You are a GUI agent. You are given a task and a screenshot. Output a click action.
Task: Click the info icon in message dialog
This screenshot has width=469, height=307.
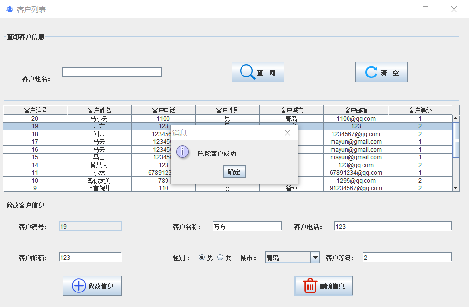pyautogui.click(x=182, y=152)
